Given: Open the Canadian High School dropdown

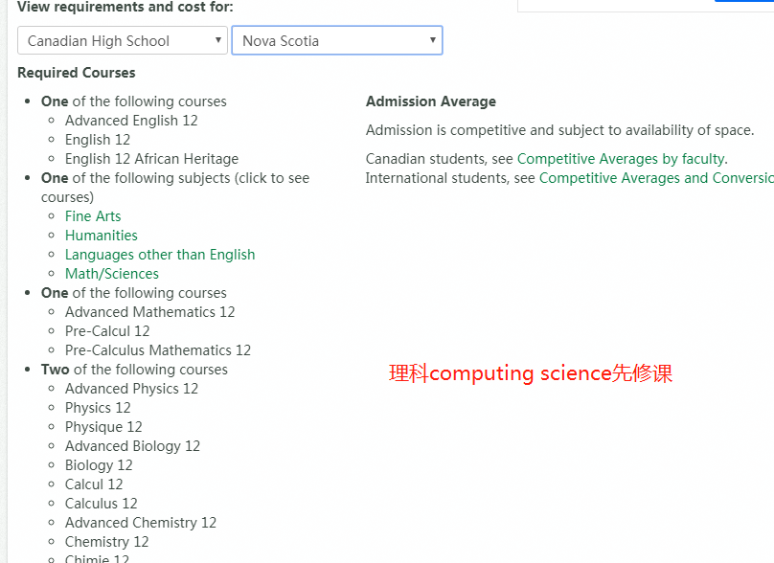Looking at the screenshot, I should point(122,40).
